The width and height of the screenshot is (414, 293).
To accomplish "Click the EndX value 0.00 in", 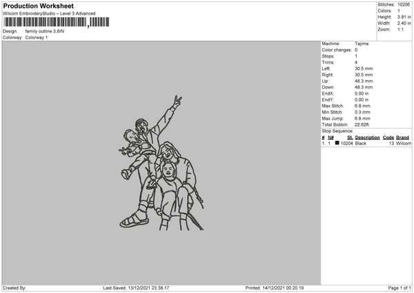I will [362, 93].
